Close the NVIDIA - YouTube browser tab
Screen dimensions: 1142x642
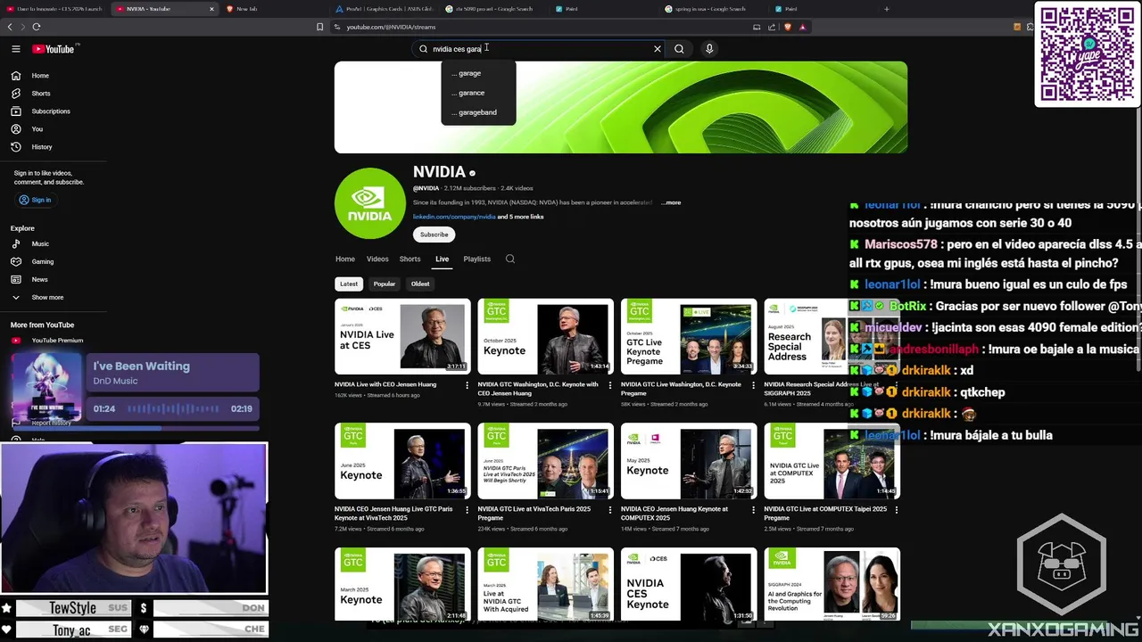pyautogui.click(x=211, y=9)
